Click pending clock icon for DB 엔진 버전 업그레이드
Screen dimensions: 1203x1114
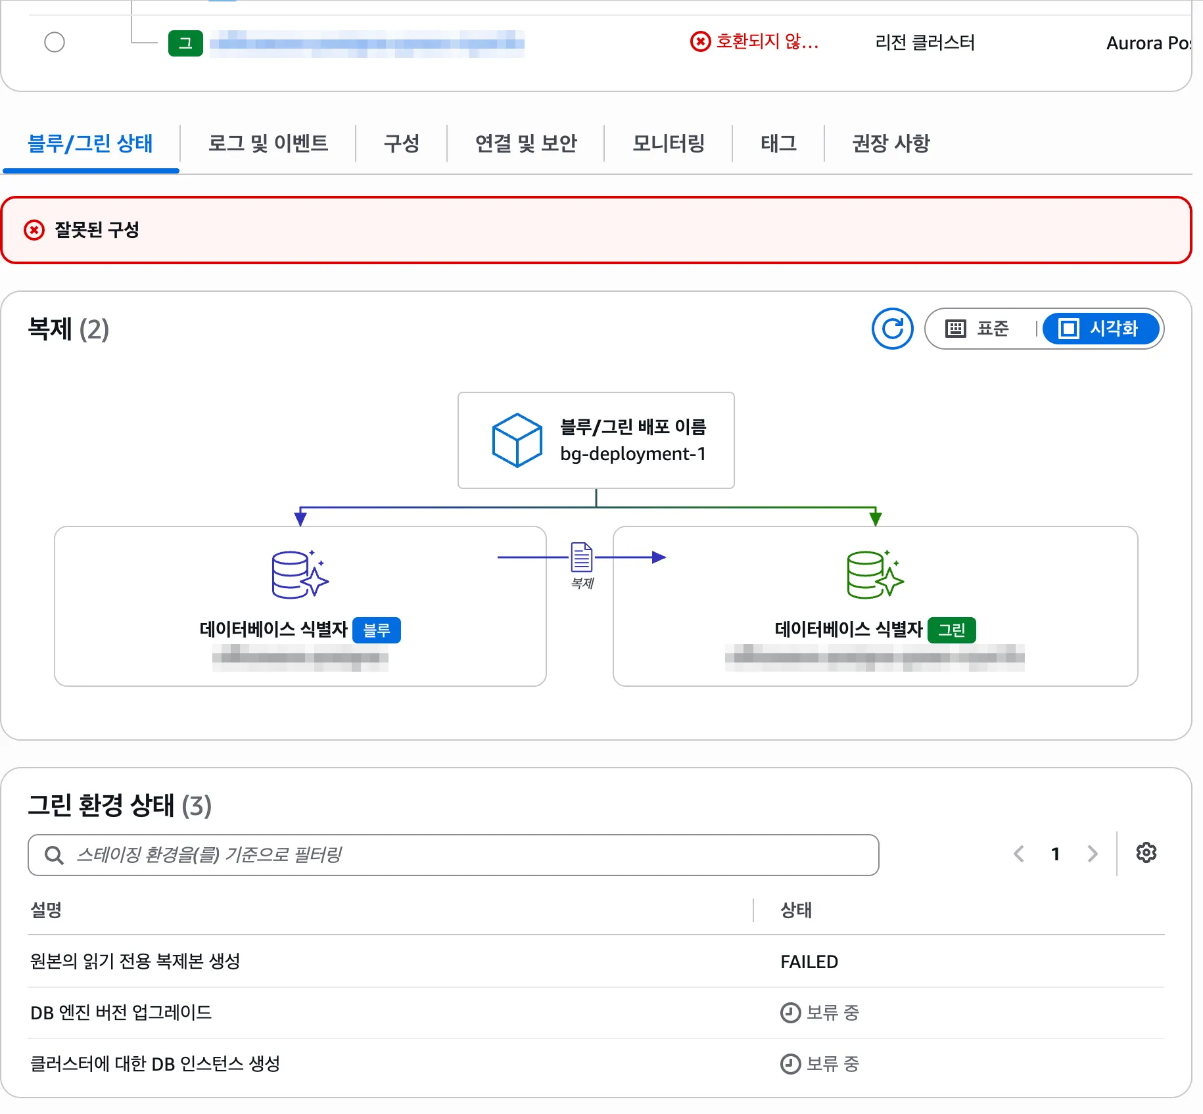coord(790,1013)
